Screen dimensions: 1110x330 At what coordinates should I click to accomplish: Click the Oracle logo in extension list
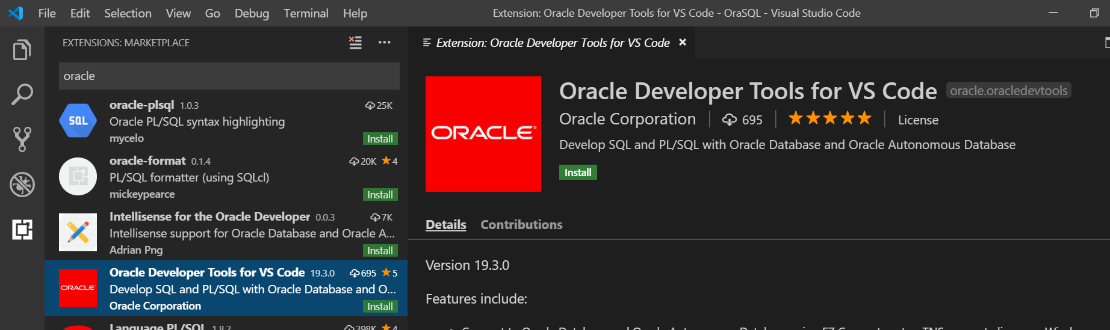click(x=78, y=288)
